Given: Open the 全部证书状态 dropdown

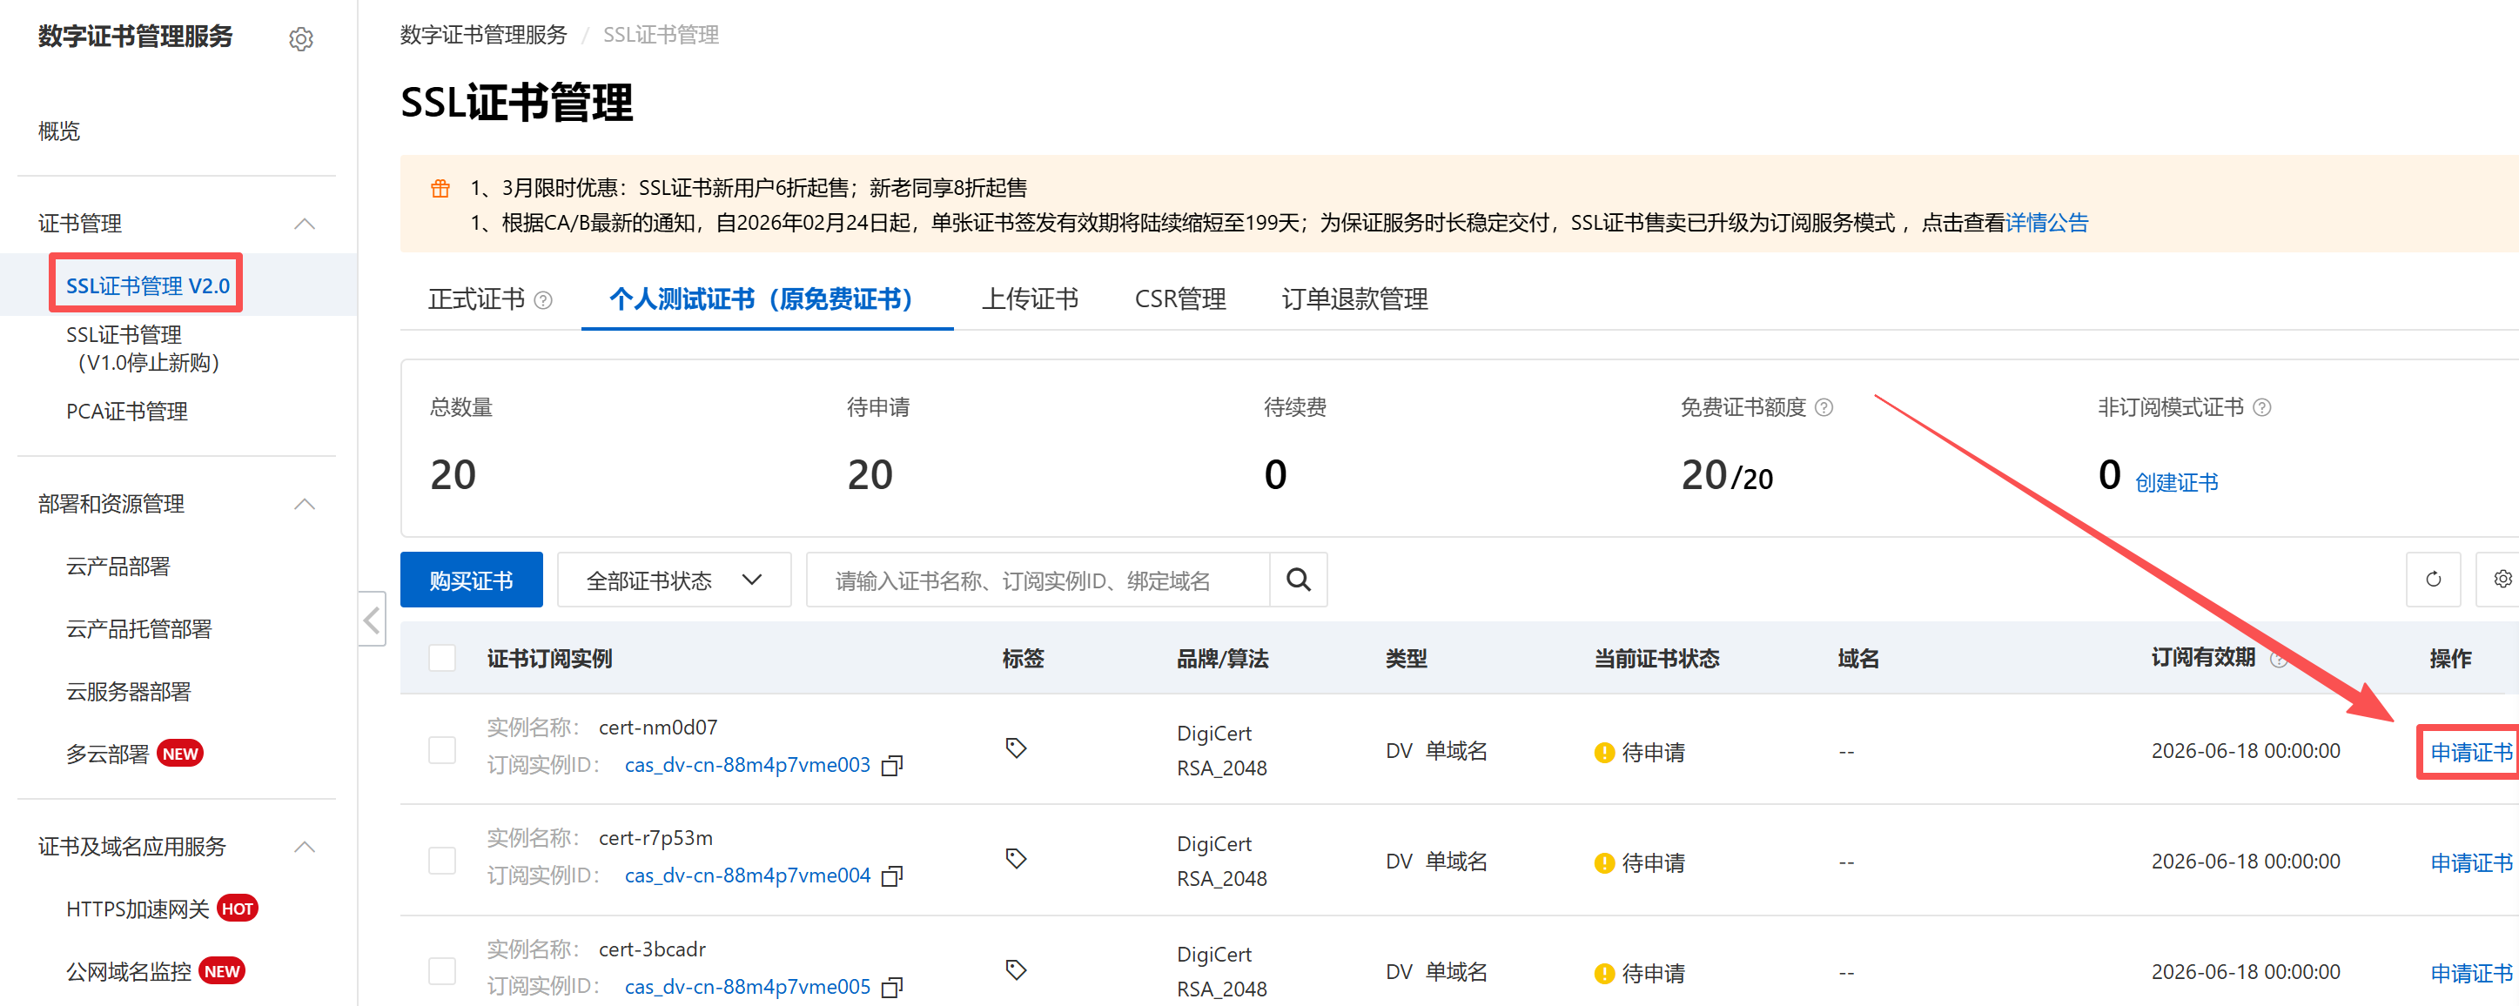Looking at the screenshot, I should pyautogui.click(x=674, y=580).
